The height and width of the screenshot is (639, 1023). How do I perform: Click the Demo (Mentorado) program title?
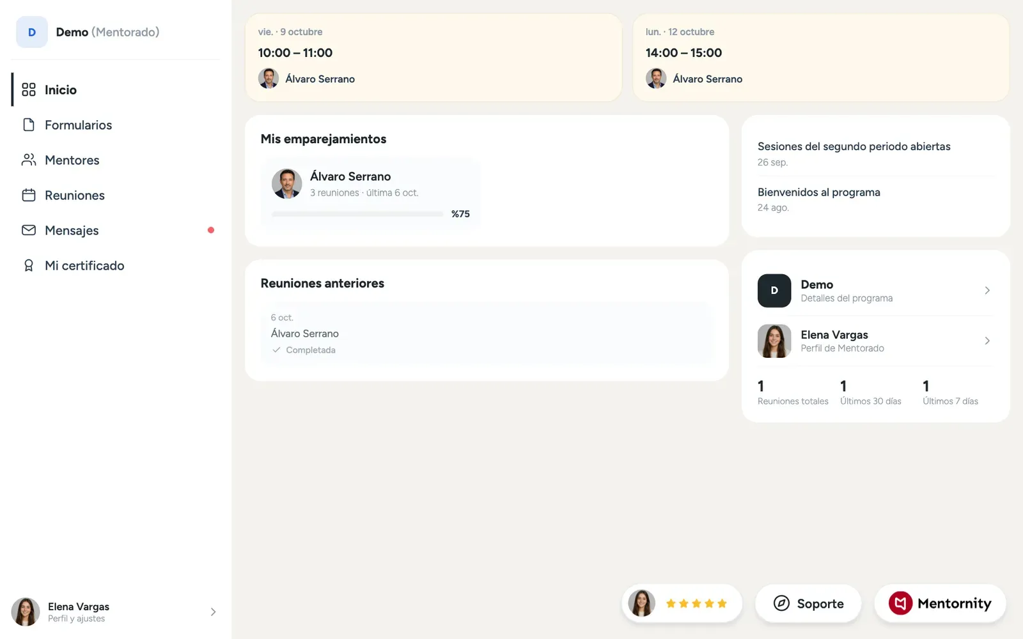(107, 32)
